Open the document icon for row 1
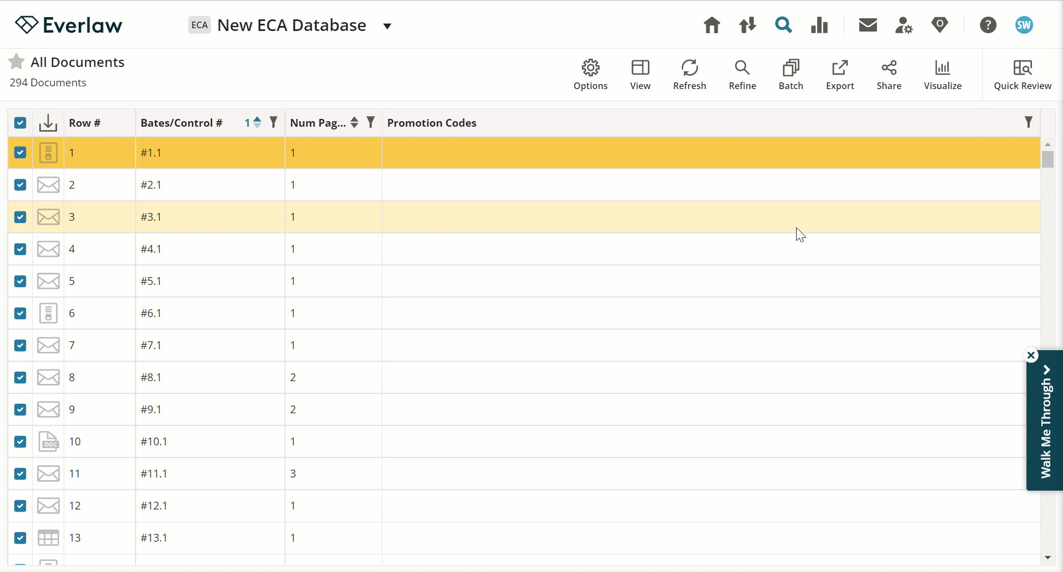This screenshot has width=1063, height=572. (x=48, y=153)
